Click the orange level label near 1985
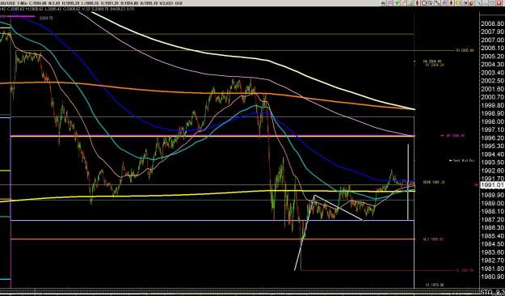The width and height of the screenshot is (505, 296). pos(433,239)
